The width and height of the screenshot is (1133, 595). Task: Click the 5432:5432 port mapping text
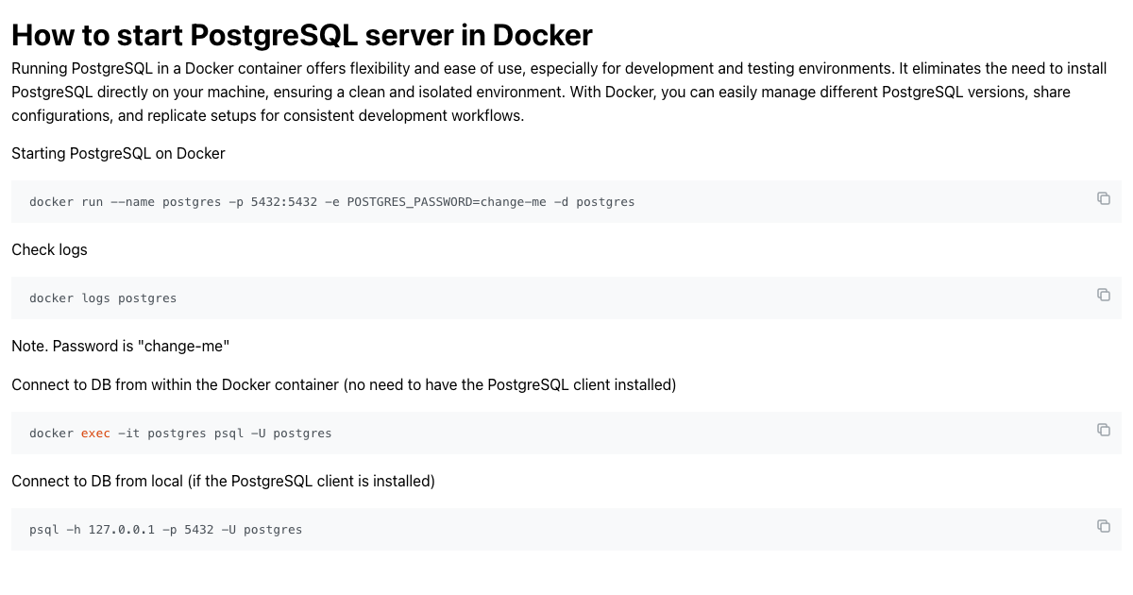pos(283,202)
